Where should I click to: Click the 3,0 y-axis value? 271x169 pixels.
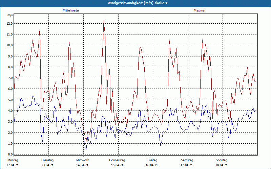click(x=10, y=122)
